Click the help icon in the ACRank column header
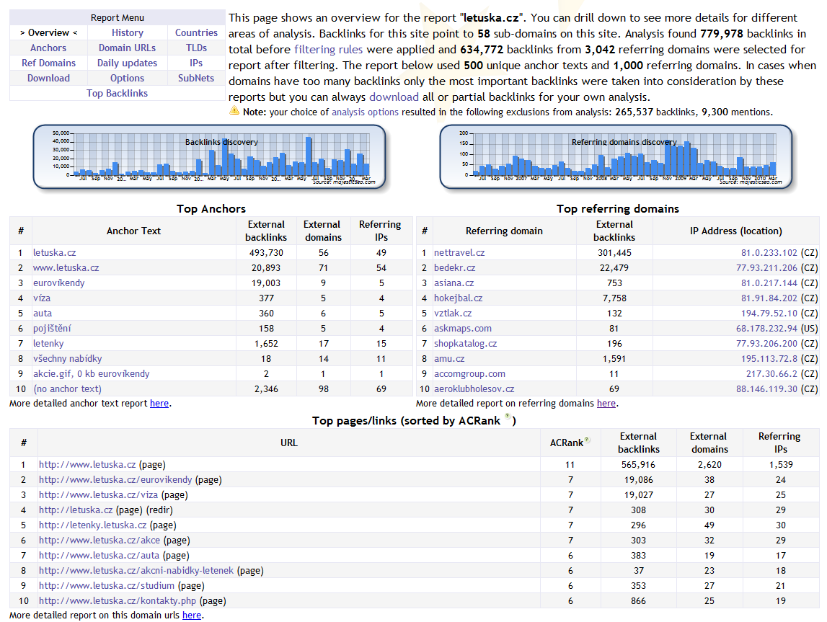This screenshot has width=827, height=622. 587,440
